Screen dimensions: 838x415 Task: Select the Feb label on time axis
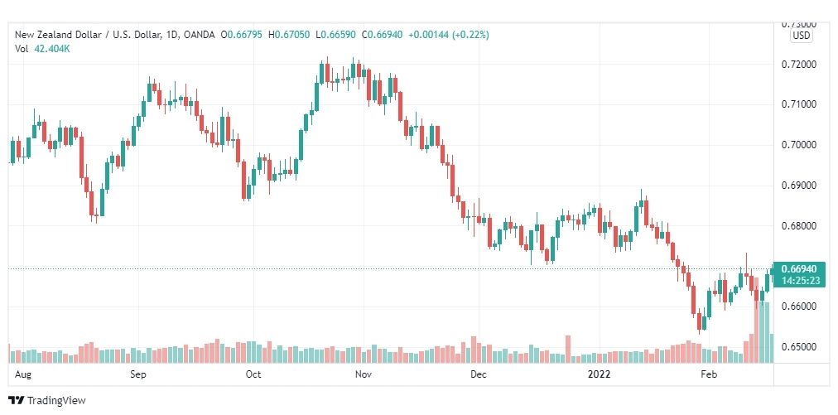709,374
